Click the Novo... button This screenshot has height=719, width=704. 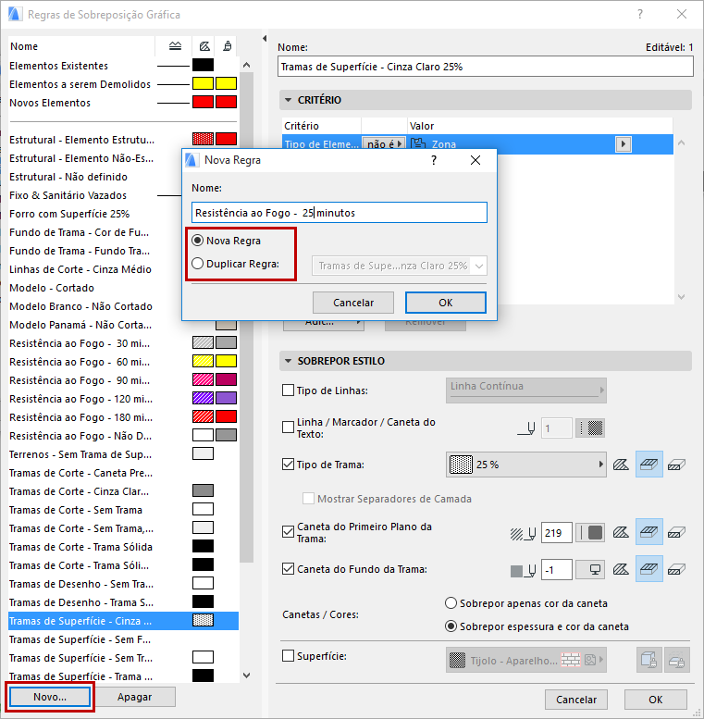pos(50,697)
